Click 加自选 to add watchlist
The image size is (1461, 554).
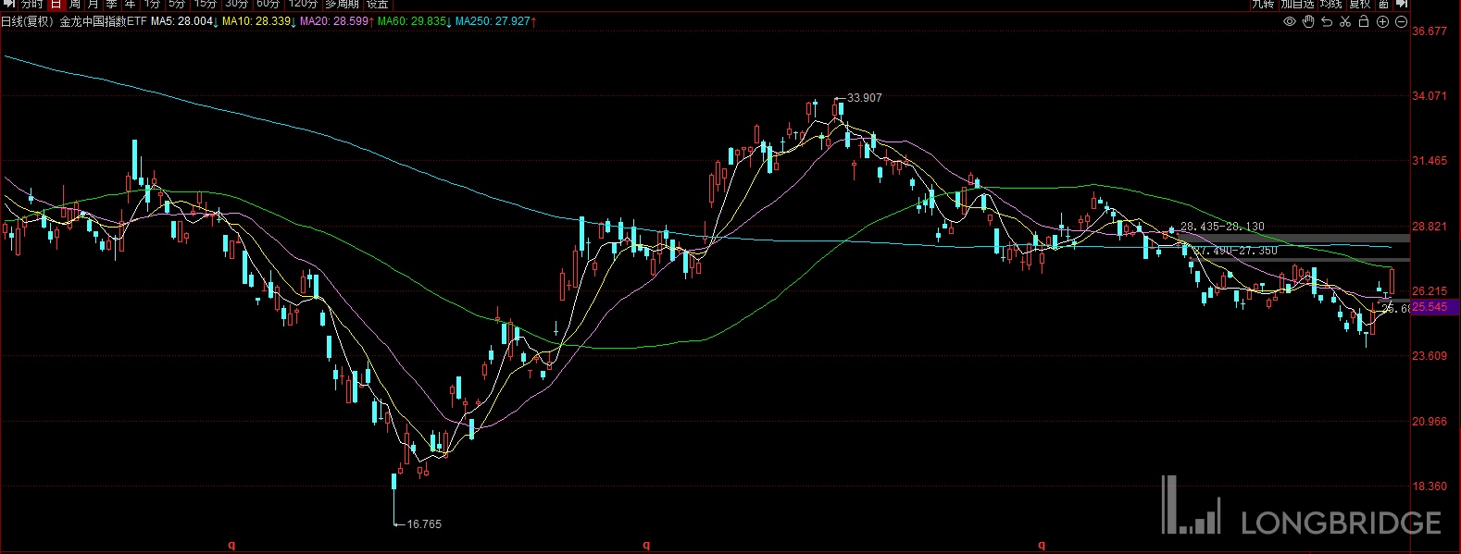[x=1298, y=4]
